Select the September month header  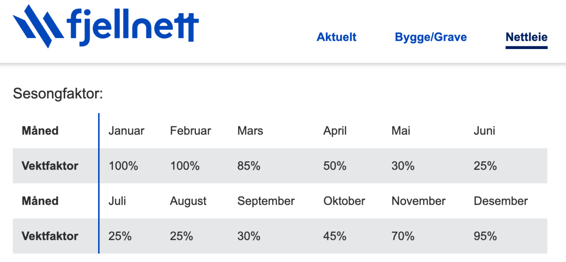(x=266, y=201)
